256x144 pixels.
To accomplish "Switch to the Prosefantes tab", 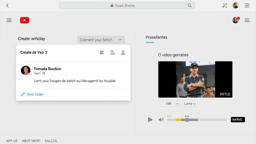I will (x=156, y=37).
